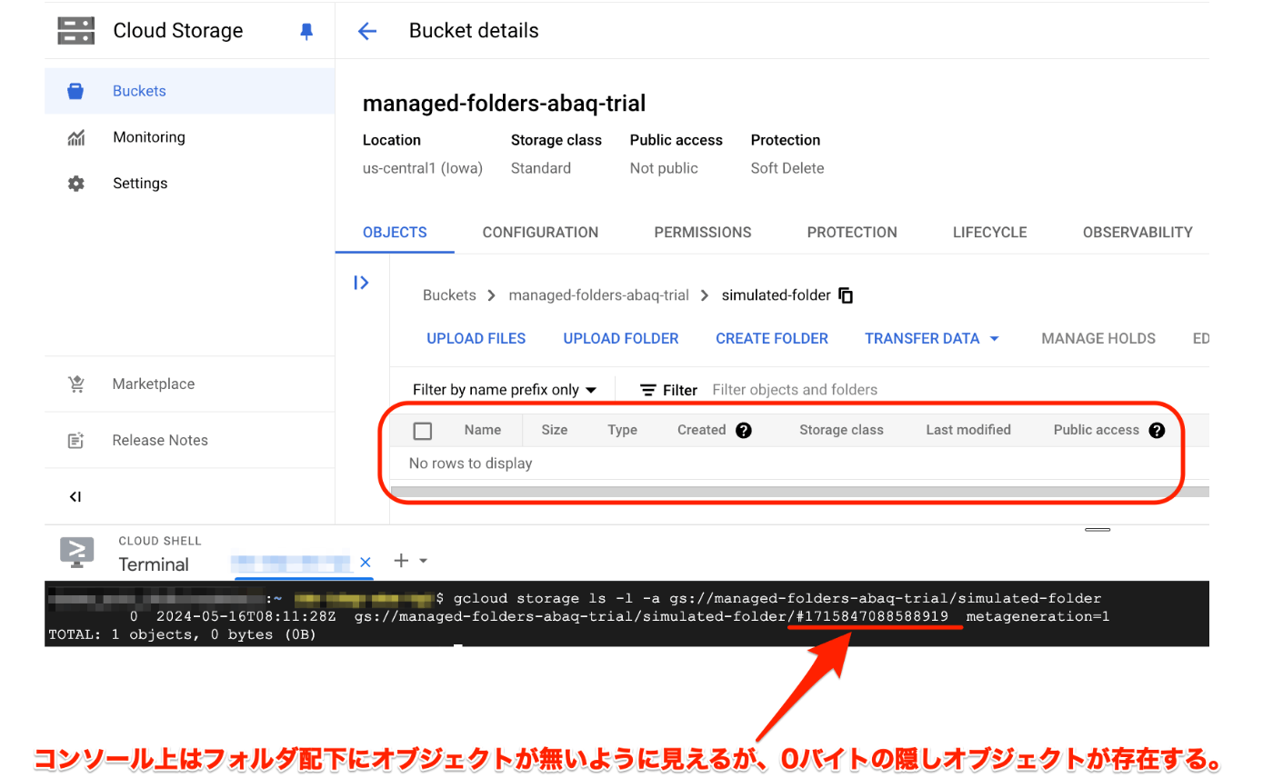1273x778 pixels.
Task: Click the Cloud Storage product icon
Action: coord(75,30)
